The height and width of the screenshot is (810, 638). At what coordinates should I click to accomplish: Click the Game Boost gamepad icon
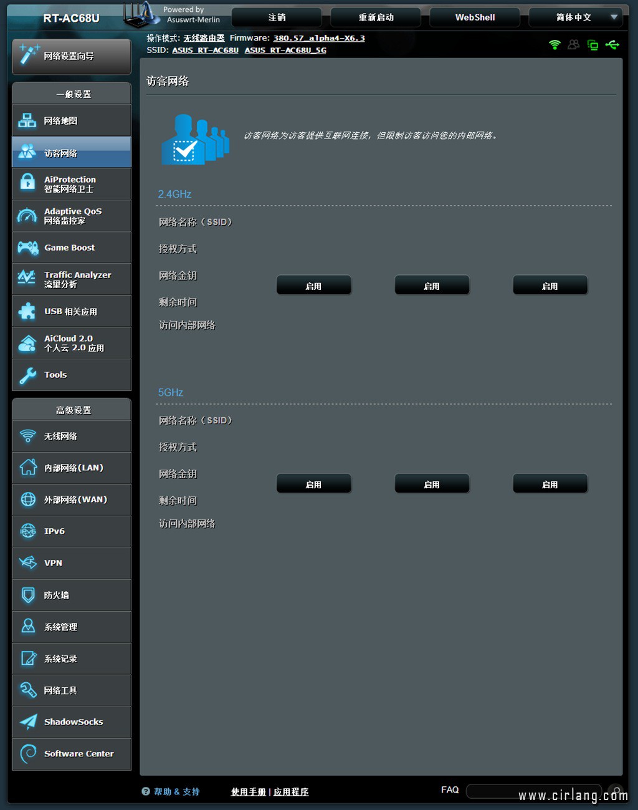click(27, 248)
